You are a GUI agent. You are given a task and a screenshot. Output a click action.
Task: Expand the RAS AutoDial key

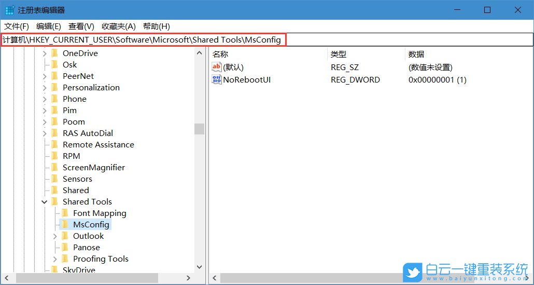(x=45, y=133)
